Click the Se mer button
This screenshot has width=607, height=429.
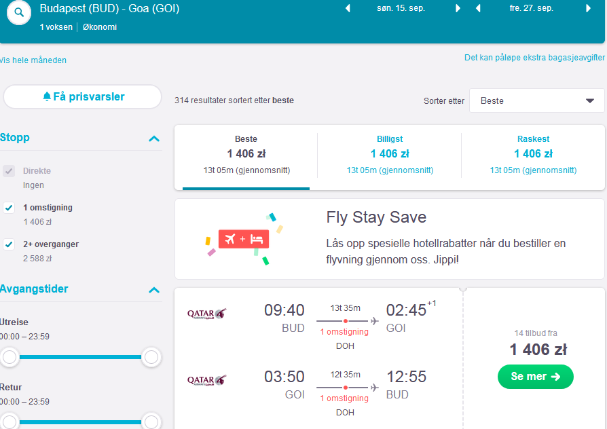(x=536, y=376)
